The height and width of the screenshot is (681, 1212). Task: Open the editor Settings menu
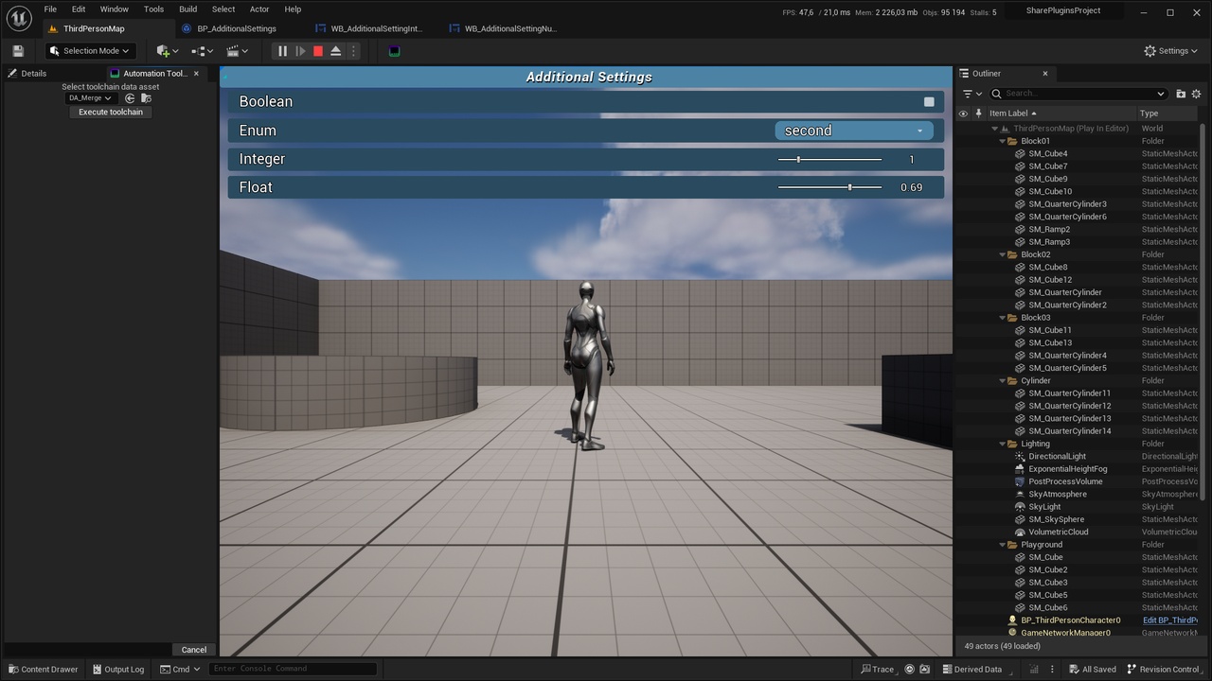click(x=1171, y=51)
